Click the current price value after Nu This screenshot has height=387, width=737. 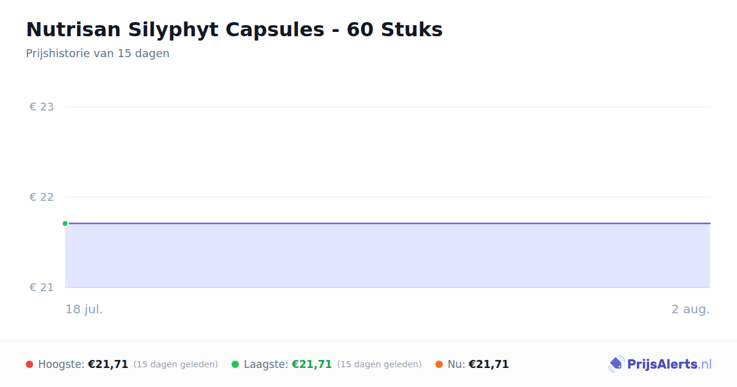(x=489, y=364)
